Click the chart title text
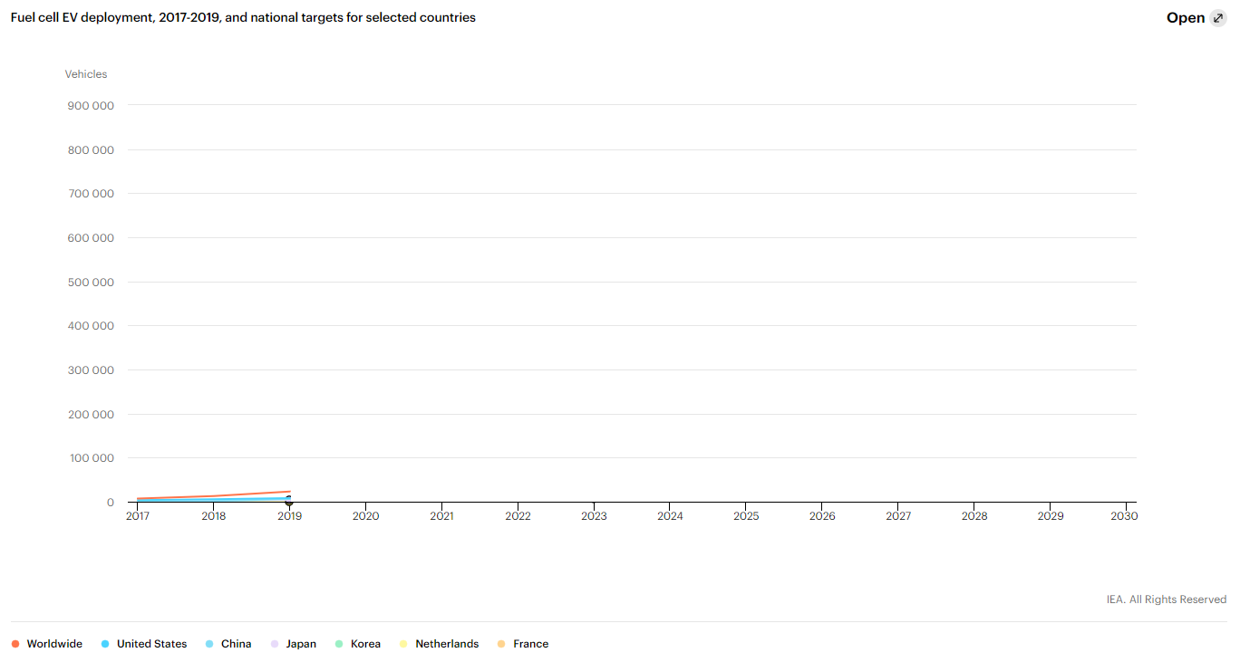Screen dimensions: 1240x662 click(x=243, y=17)
